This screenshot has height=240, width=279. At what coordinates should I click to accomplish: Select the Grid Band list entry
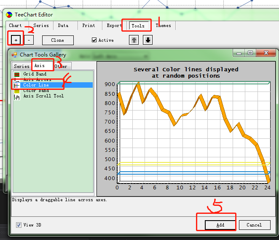tap(35, 74)
